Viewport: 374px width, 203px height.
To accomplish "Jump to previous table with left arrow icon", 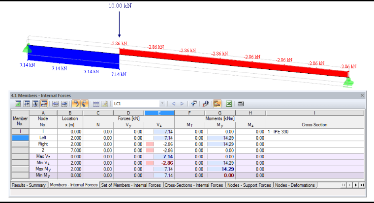I will click(55, 104).
